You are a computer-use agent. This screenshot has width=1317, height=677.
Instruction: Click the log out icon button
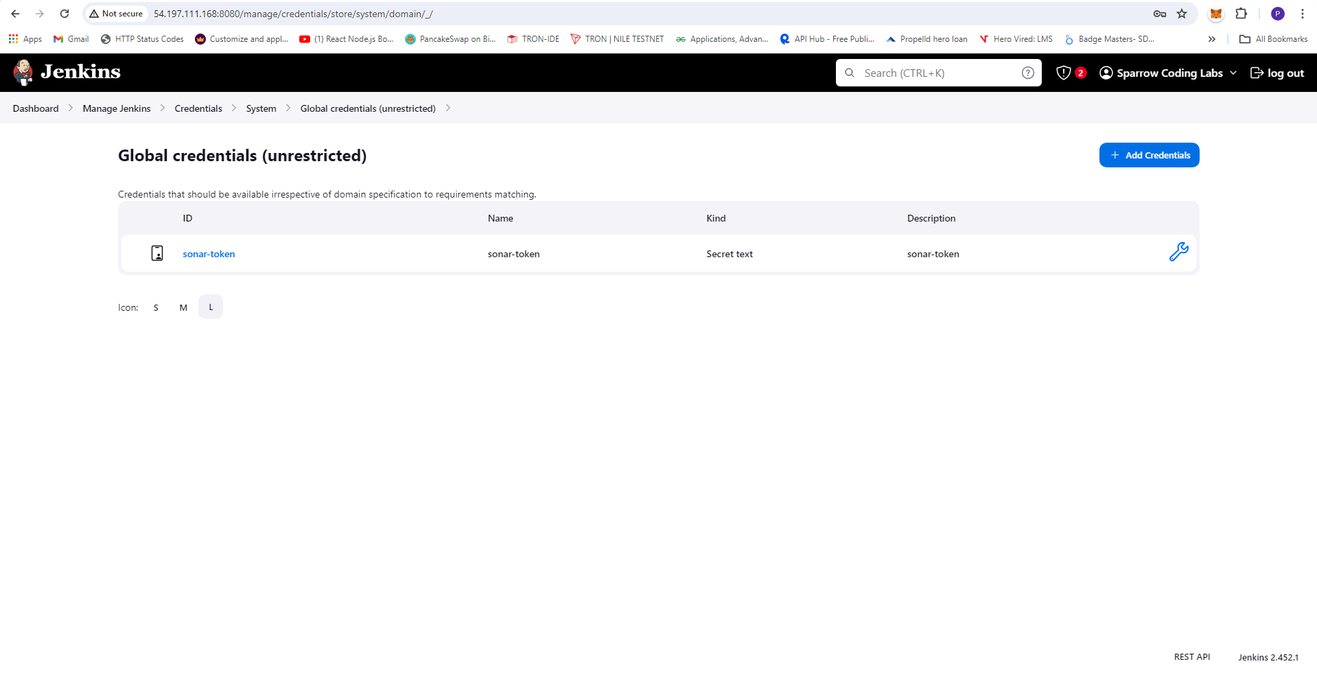(1277, 73)
